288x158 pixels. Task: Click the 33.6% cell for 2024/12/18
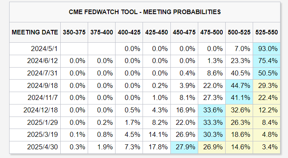(x=212, y=110)
